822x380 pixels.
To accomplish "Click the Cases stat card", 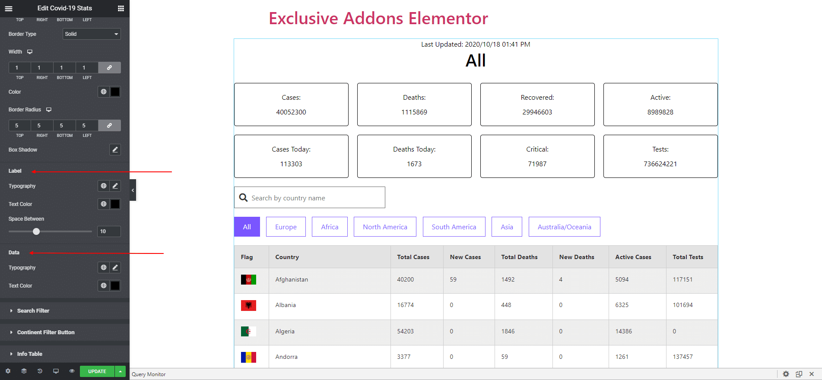I will pos(291,104).
